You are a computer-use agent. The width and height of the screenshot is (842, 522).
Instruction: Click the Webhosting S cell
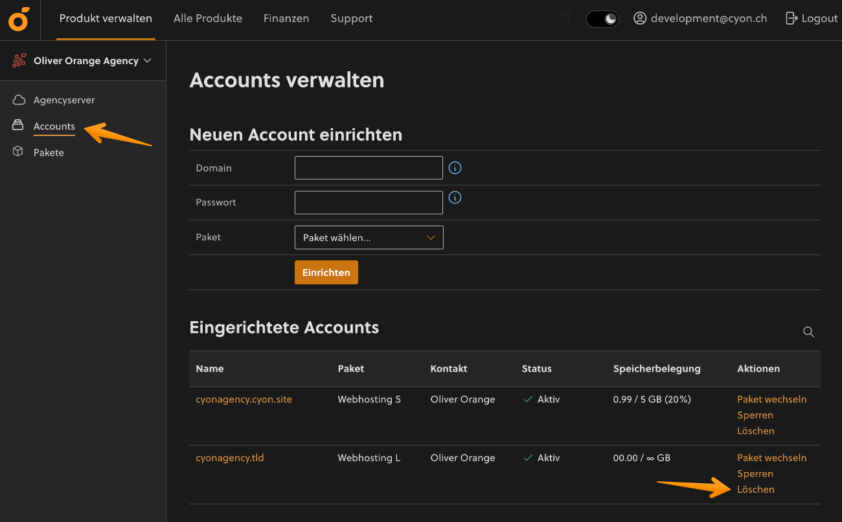coord(369,399)
